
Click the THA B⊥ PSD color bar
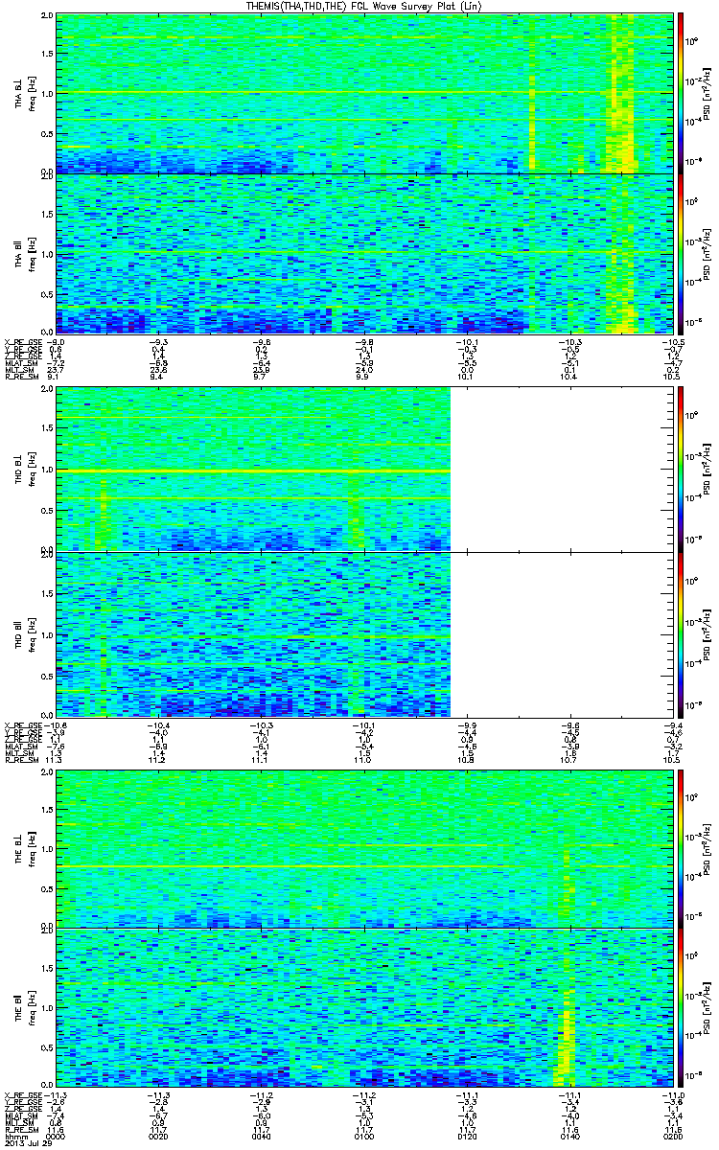pyautogui.click(x=682, y=93)
